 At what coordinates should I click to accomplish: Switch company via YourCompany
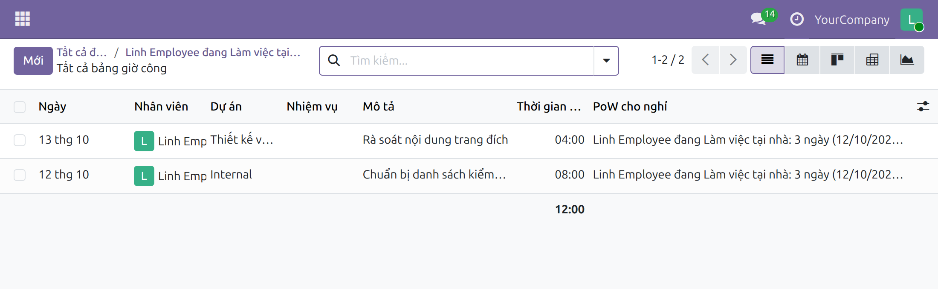(x=852, y=20)
